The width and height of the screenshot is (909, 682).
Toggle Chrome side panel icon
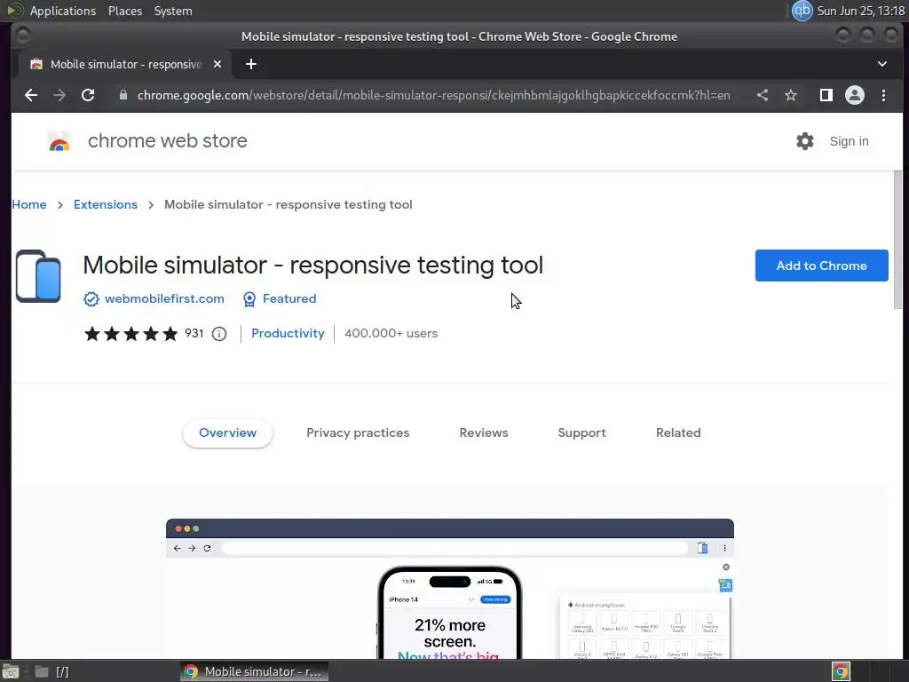click(826, 95)
